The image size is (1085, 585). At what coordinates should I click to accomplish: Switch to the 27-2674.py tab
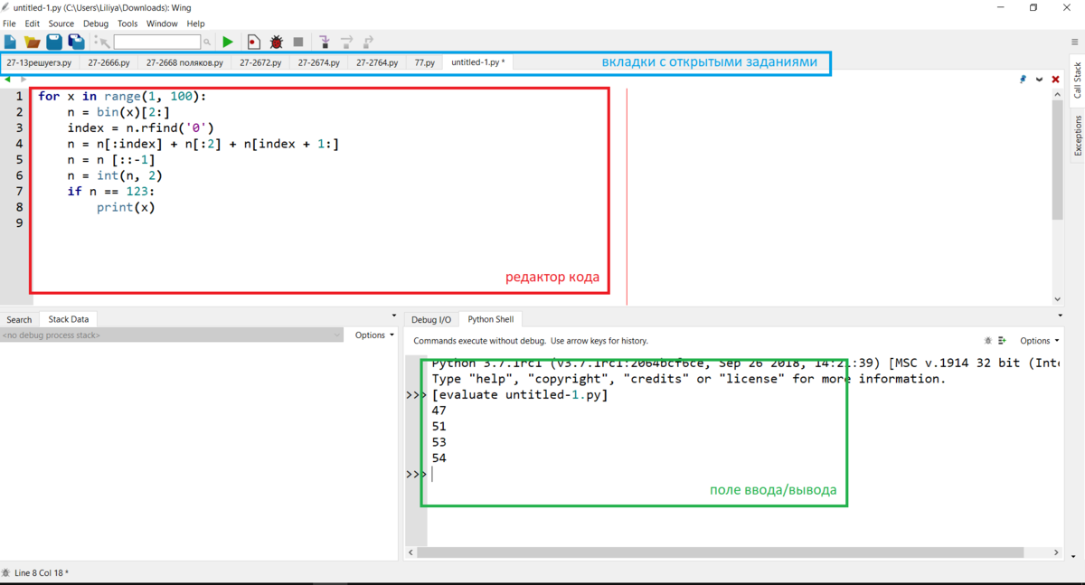[318, 63]
